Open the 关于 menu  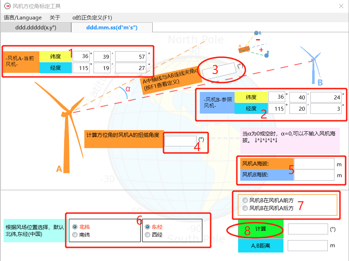(x=55, y=17)
